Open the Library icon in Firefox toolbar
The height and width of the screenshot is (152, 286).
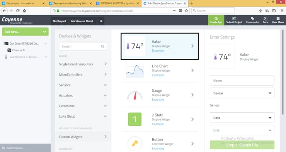coord(267,11)
